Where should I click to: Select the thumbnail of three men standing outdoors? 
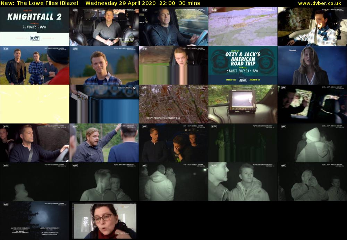(35, 65)
